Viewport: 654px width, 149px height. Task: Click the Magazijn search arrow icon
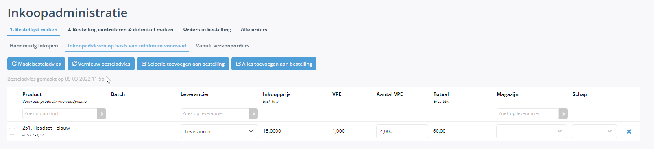tap(563, 114)
